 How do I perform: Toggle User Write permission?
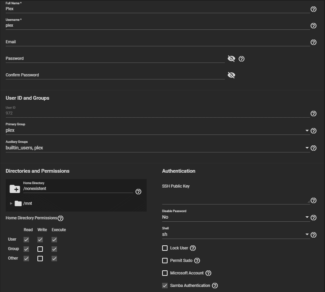click(x=40, y=240)
